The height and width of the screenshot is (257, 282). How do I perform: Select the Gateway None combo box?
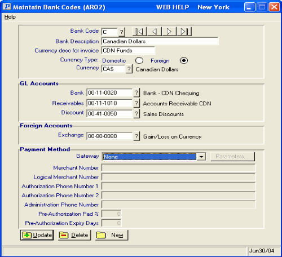(154, 157)
